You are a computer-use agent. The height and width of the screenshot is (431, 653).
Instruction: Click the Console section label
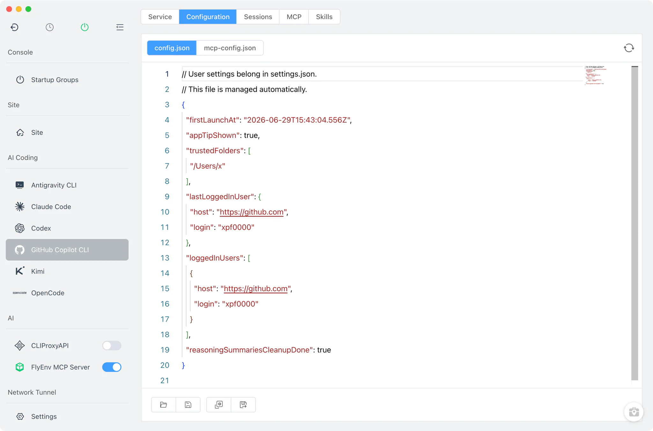[x=20, y=52]
